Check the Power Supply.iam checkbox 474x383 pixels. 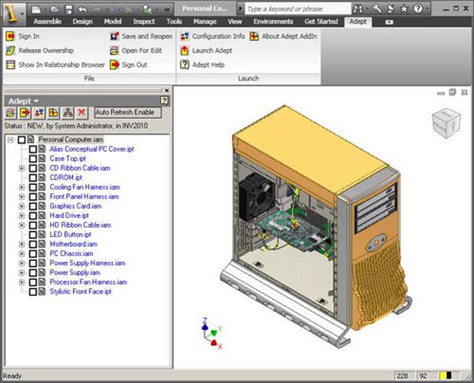coord(33,273)
